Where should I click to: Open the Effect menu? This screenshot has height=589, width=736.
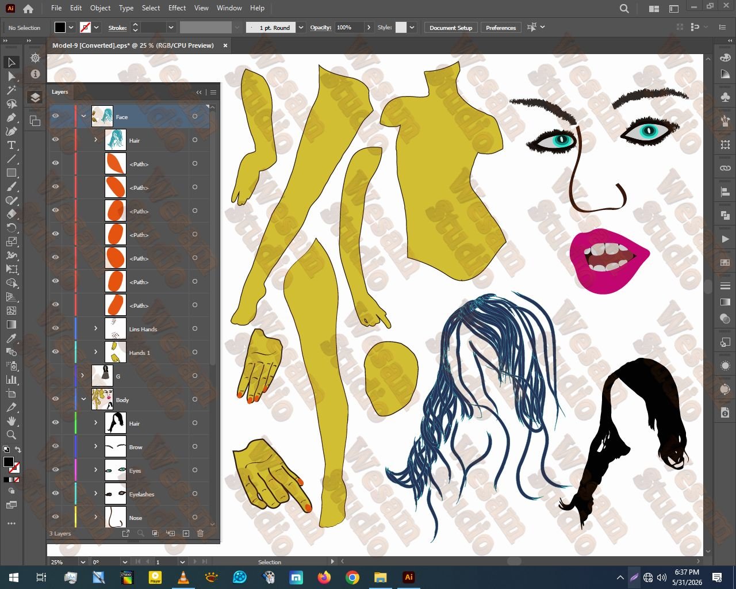point(177,8)
